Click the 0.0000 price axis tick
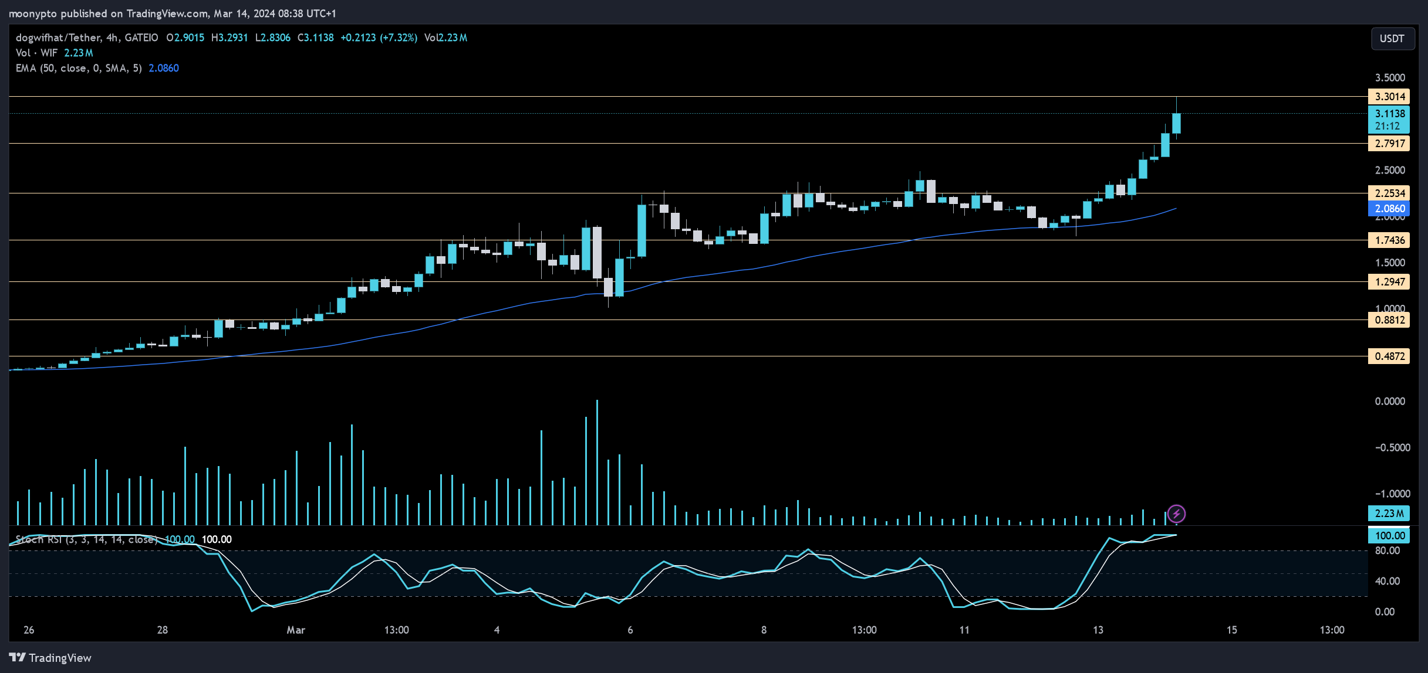1428x673 pixels. click(x=1390, y=401)
